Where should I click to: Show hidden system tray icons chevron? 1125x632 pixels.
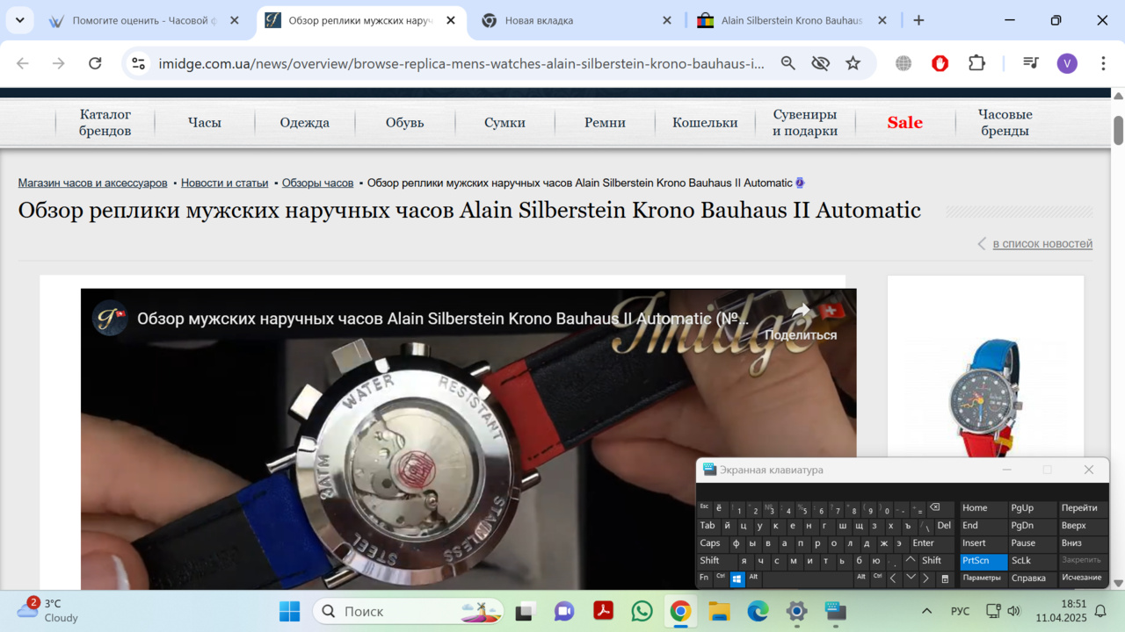coord(926,611)
